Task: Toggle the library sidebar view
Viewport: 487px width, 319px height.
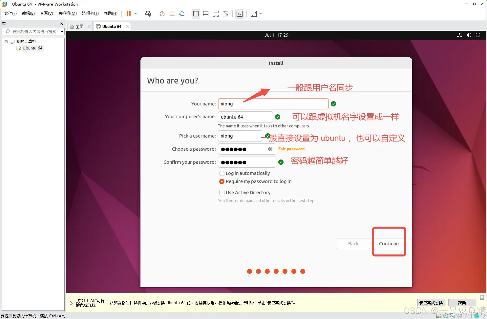Action: pos(196,14)
